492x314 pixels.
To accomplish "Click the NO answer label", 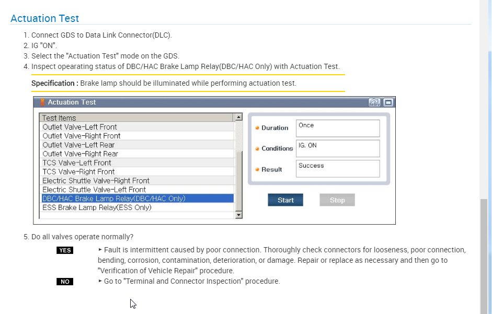I will 65,282.
